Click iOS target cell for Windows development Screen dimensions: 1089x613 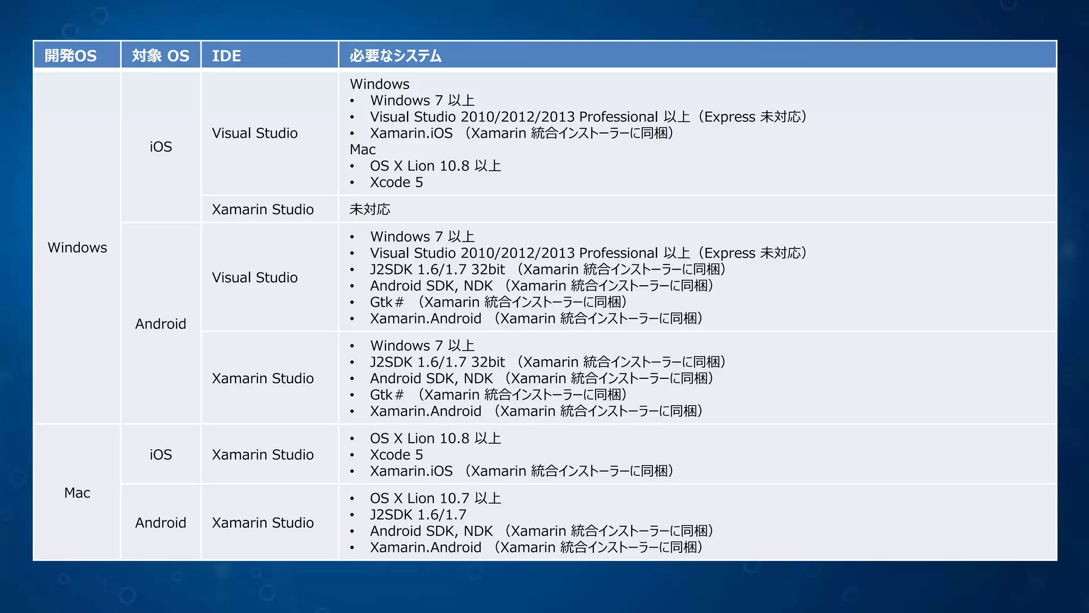tap(161, 147)
